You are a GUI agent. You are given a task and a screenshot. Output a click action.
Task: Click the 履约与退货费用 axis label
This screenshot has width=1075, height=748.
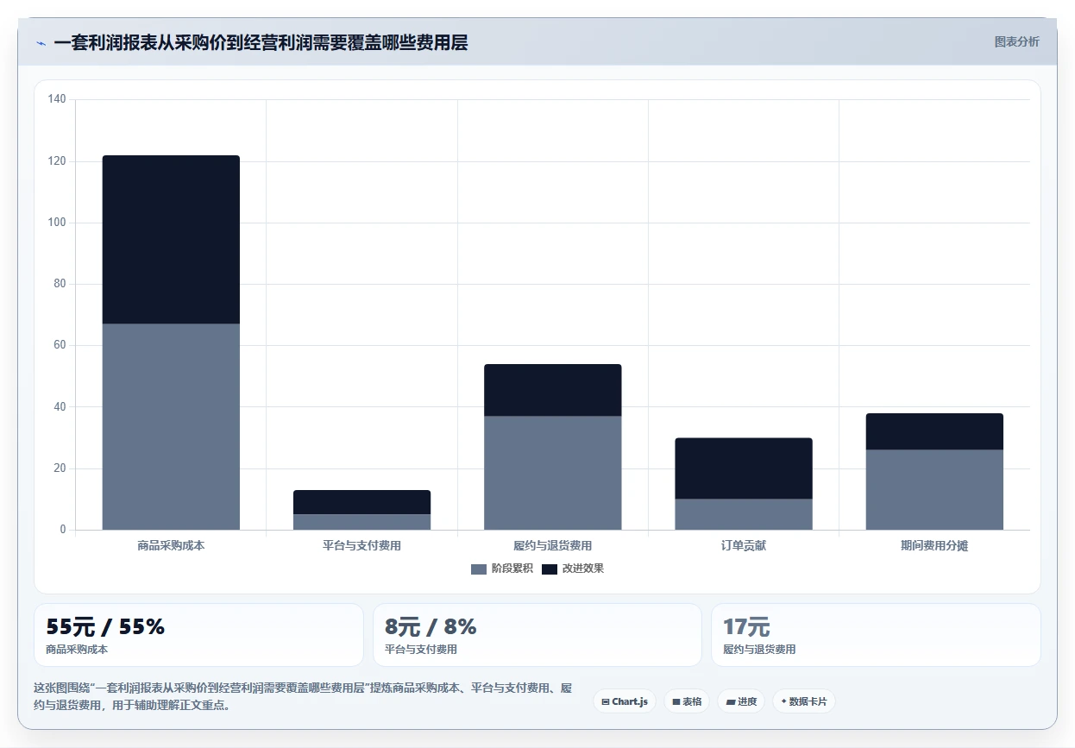(x=552, y=546)
